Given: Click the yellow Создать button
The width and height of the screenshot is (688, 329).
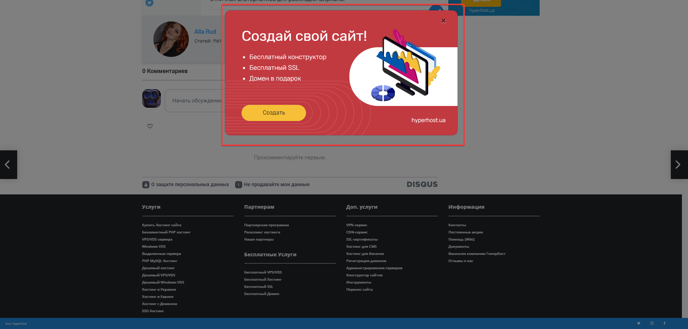Looking at the screenshot, I should 274,113.
